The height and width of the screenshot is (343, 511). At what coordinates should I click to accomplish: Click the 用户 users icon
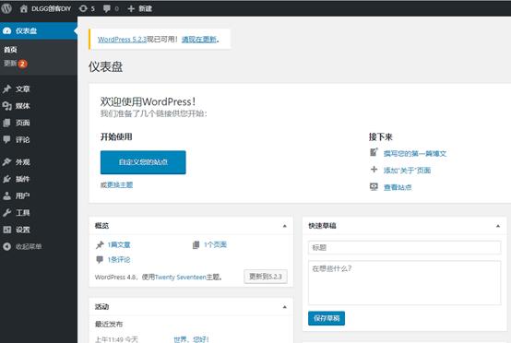pyautogui.click(x=6, y=195)
